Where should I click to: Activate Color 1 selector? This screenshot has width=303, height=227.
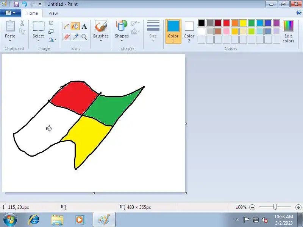(173, 31)
